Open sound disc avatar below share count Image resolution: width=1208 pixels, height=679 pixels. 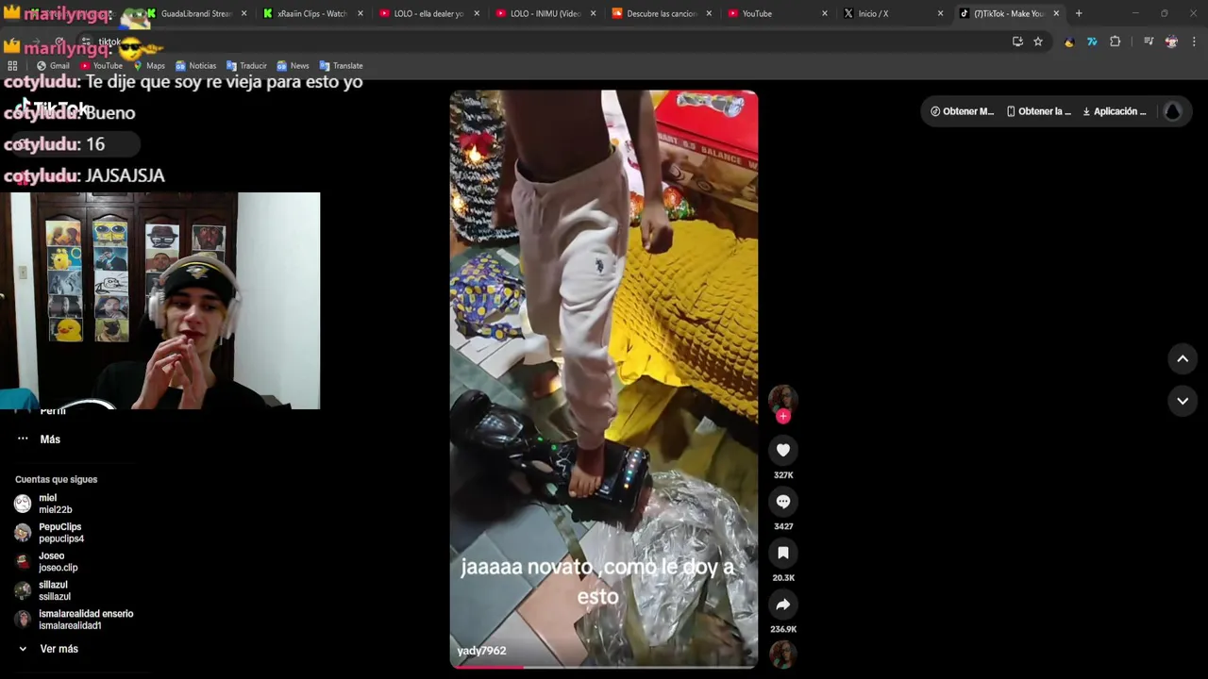click(782, 654)
